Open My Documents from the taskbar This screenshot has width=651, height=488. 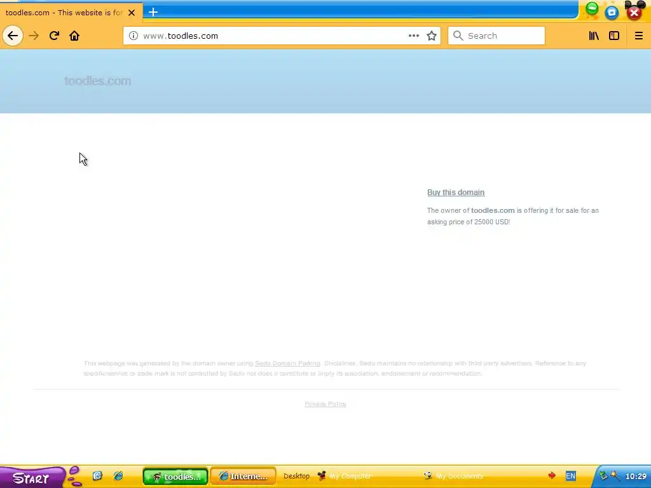click(x=454, y=476)
